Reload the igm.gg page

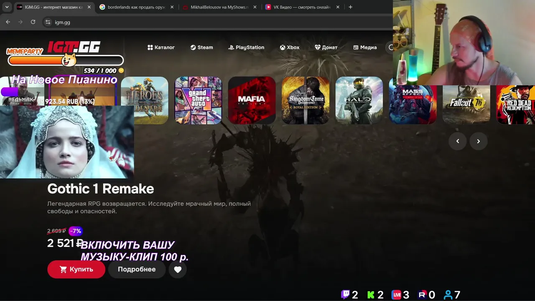33,22
